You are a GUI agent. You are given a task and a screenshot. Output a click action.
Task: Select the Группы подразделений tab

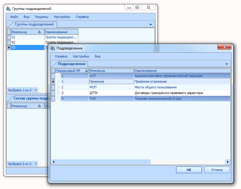click(34, 24)
